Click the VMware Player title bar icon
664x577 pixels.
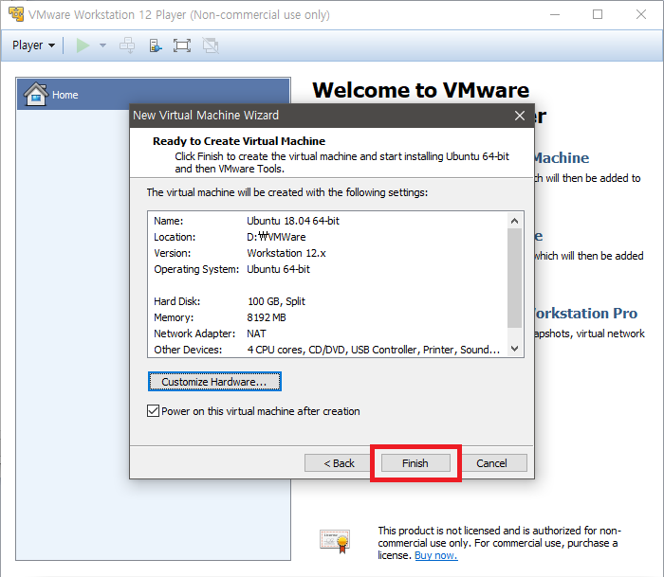click(16, 14)
